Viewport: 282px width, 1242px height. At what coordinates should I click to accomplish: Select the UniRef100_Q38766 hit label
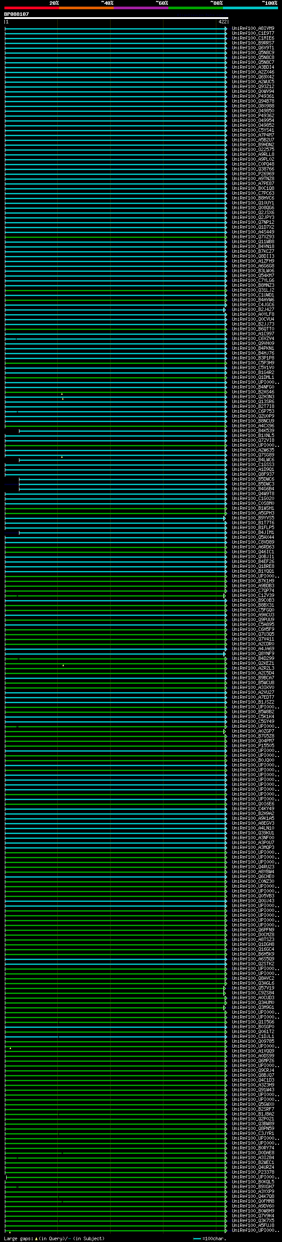click(x=253, y=169)
